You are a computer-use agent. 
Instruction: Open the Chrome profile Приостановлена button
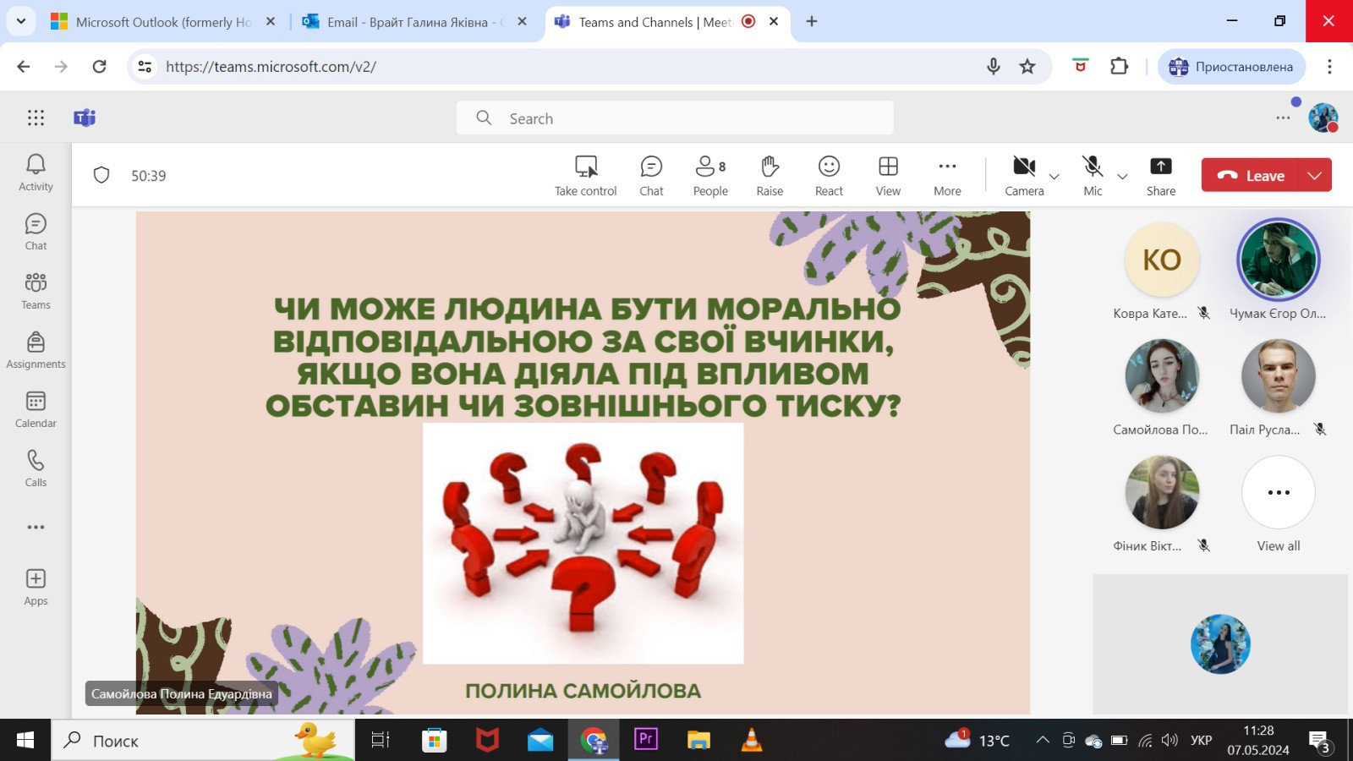[x=1231, y=67]
